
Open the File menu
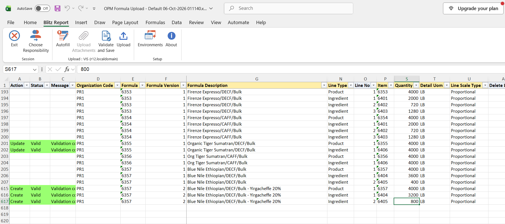[11, 22]
